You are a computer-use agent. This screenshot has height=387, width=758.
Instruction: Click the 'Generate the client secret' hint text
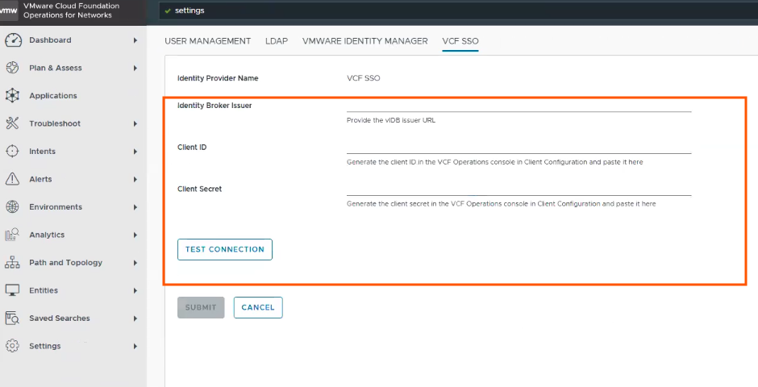[x=502, y=204]
